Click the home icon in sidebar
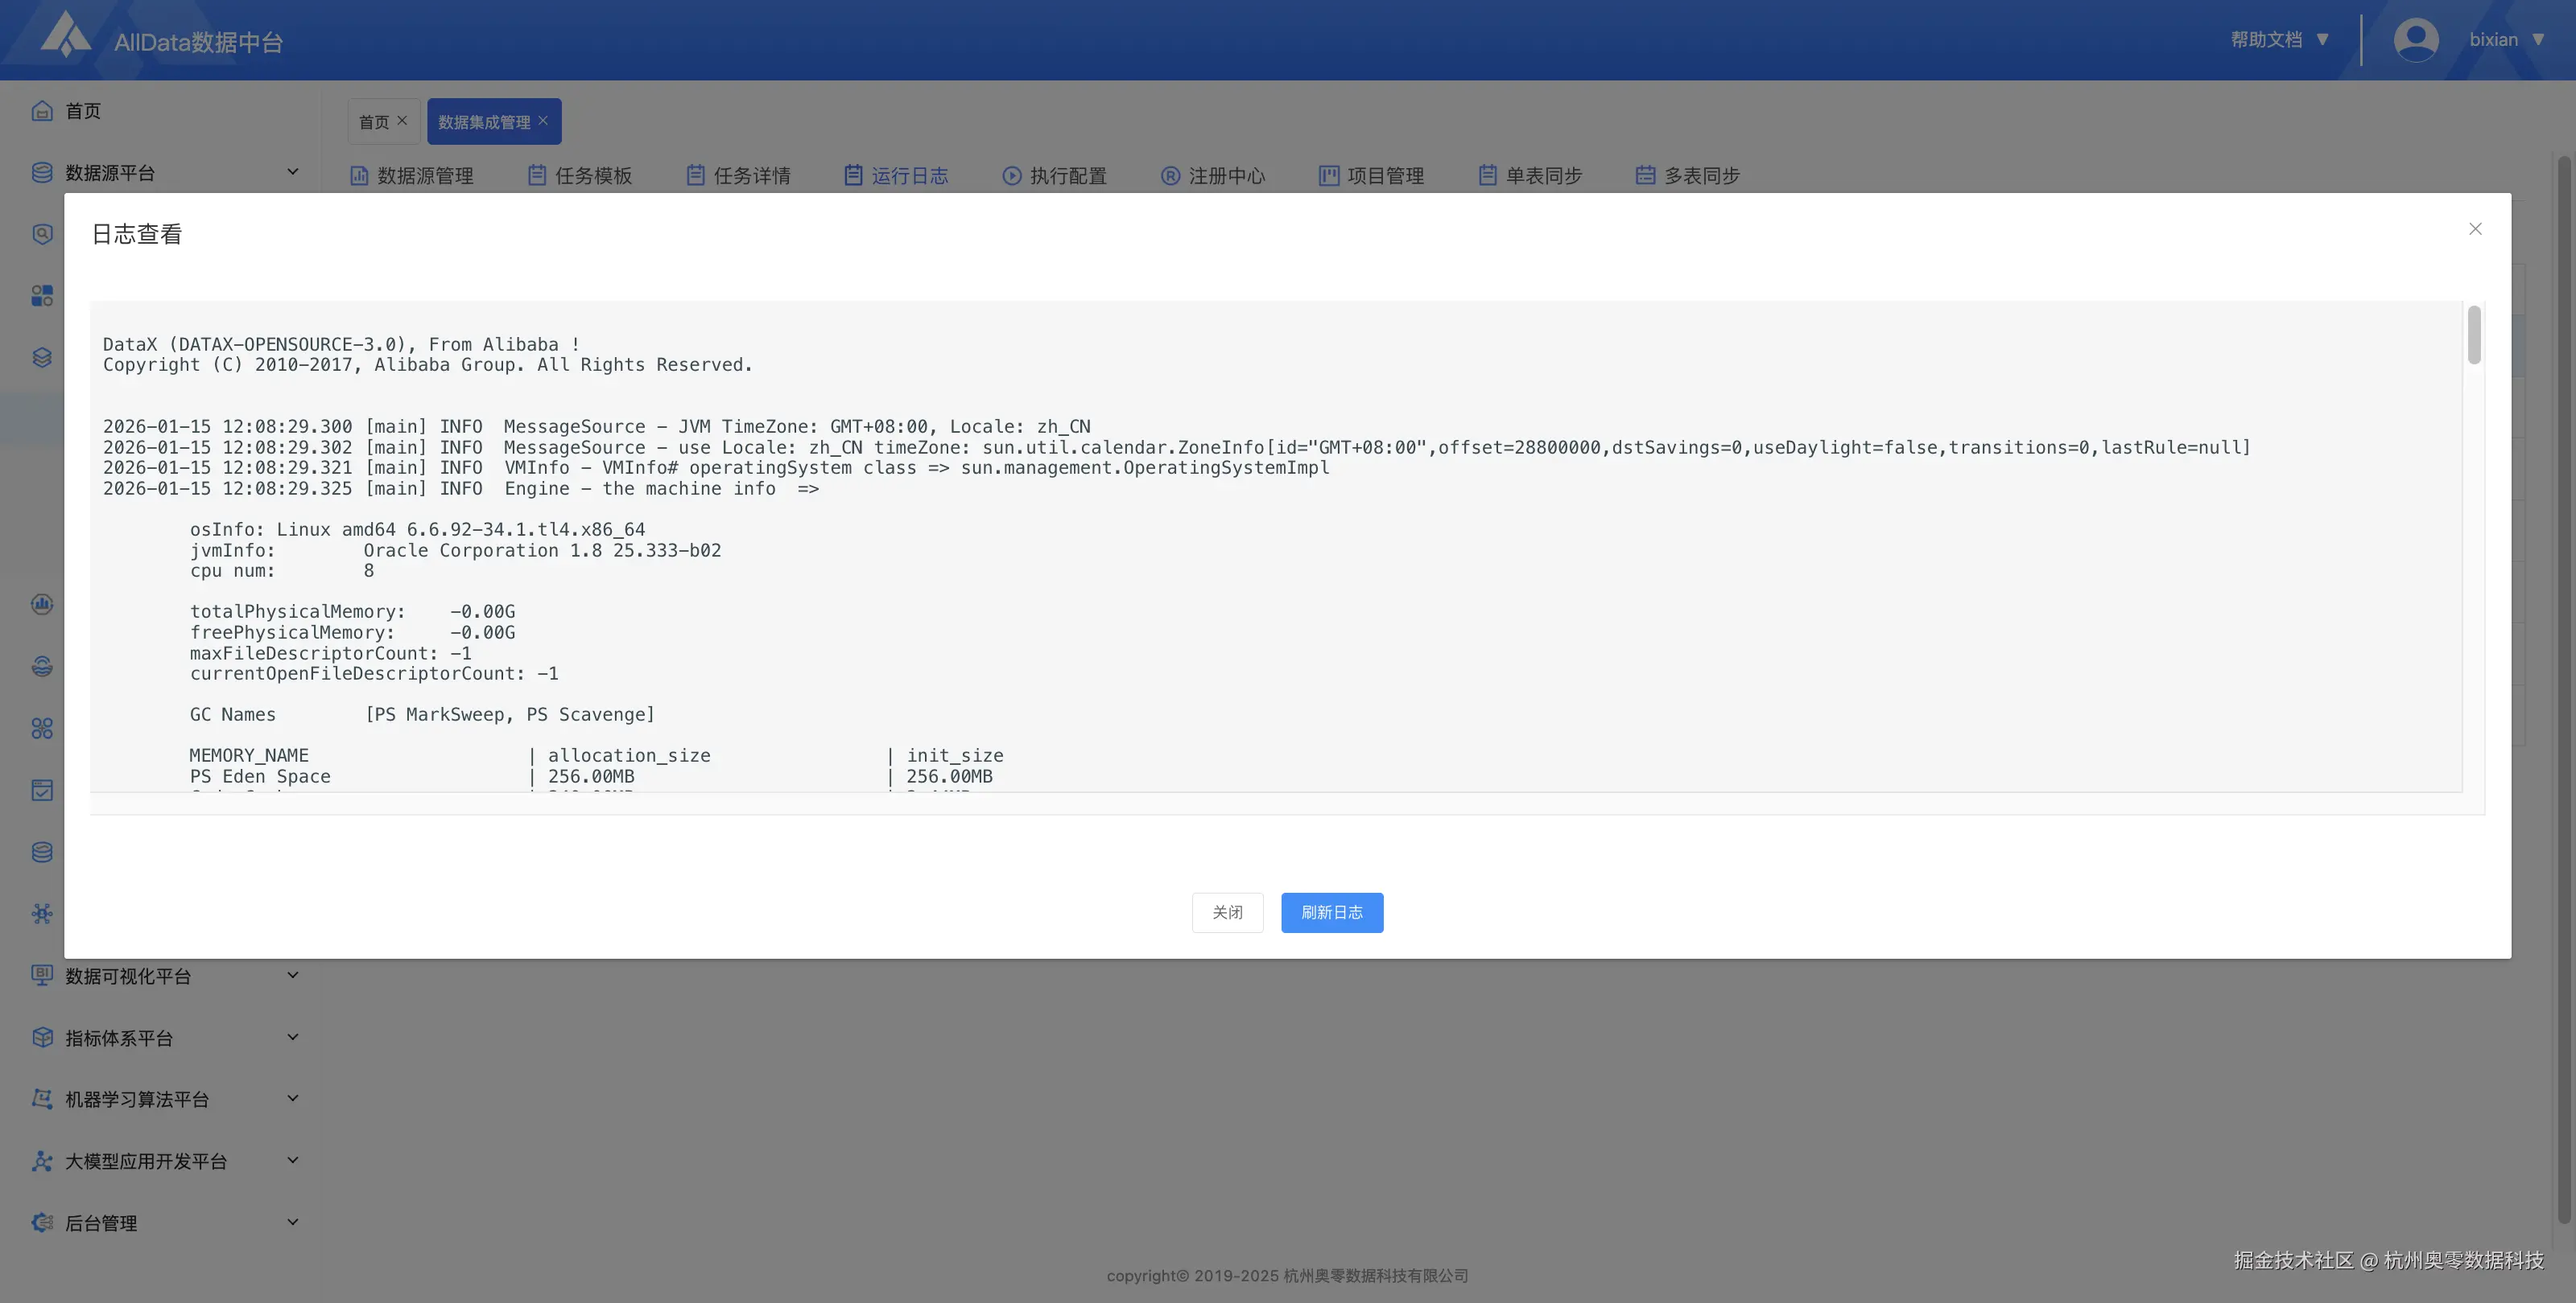Viewport: 2576px width, 1303px height. click(42, 111)
